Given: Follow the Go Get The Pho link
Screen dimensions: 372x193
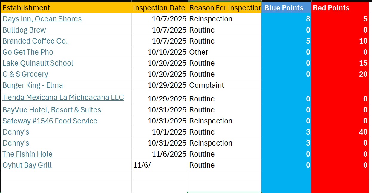Looking at the screenshot, I should 28,52.
